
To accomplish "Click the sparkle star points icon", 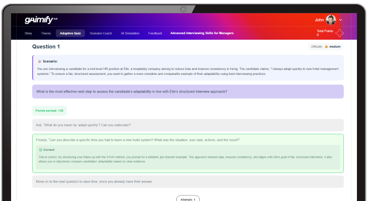I will tap(339, 33).
